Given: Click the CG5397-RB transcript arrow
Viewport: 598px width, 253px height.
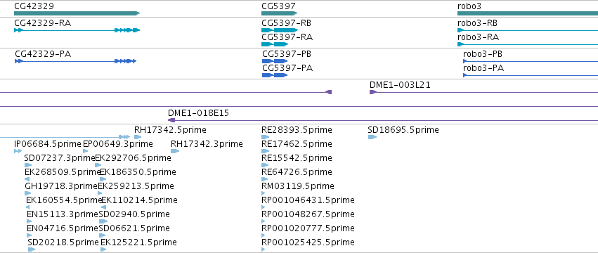Looking at the screenshot, I should tap(280, 30).
